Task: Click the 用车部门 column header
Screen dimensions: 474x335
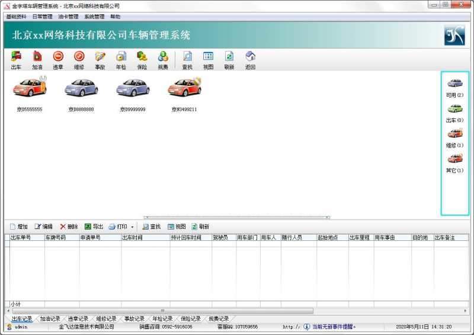Action: (248, 238)
